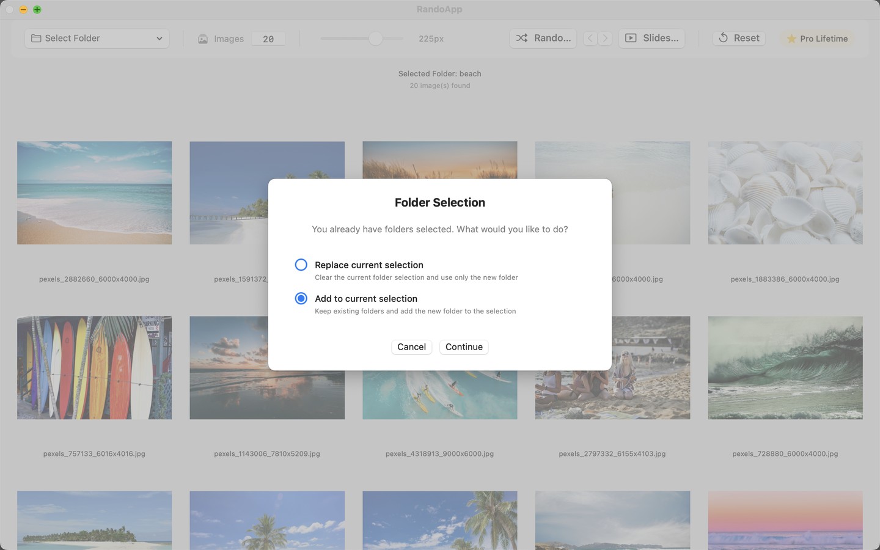880x550 pixels.
Task: Click the Pro Lifetime star icon
Action: 791,38
